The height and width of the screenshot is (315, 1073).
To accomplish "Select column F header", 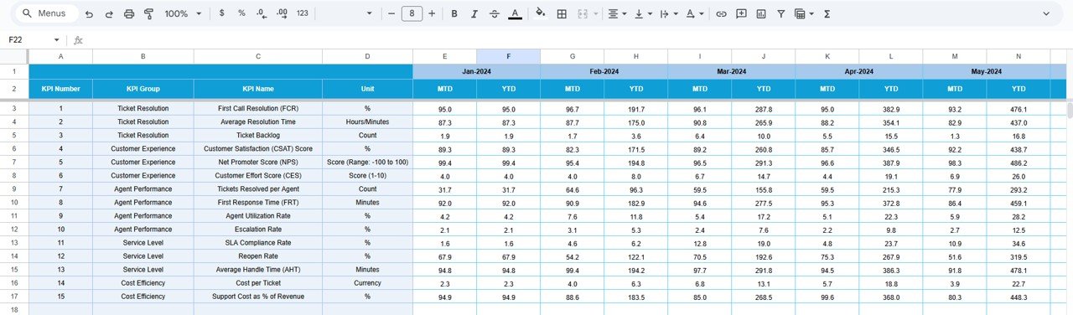I will point(508,56).
